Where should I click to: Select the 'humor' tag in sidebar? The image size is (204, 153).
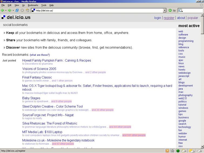tap(182, 137)
